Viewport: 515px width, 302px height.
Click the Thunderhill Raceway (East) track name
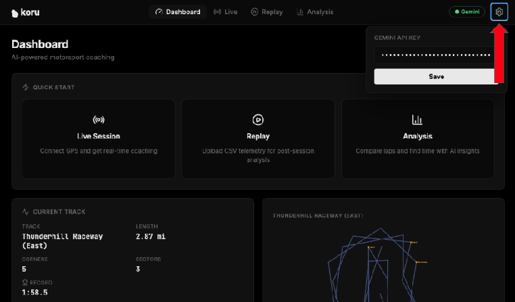(62, 241)
